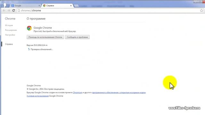Open Расширения in the sidebar
This screenshot has width=205, height=115.
point(11,30)
